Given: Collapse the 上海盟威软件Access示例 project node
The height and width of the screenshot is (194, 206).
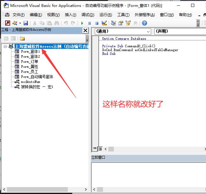Looking at the screenshot, I should [5, 46].
